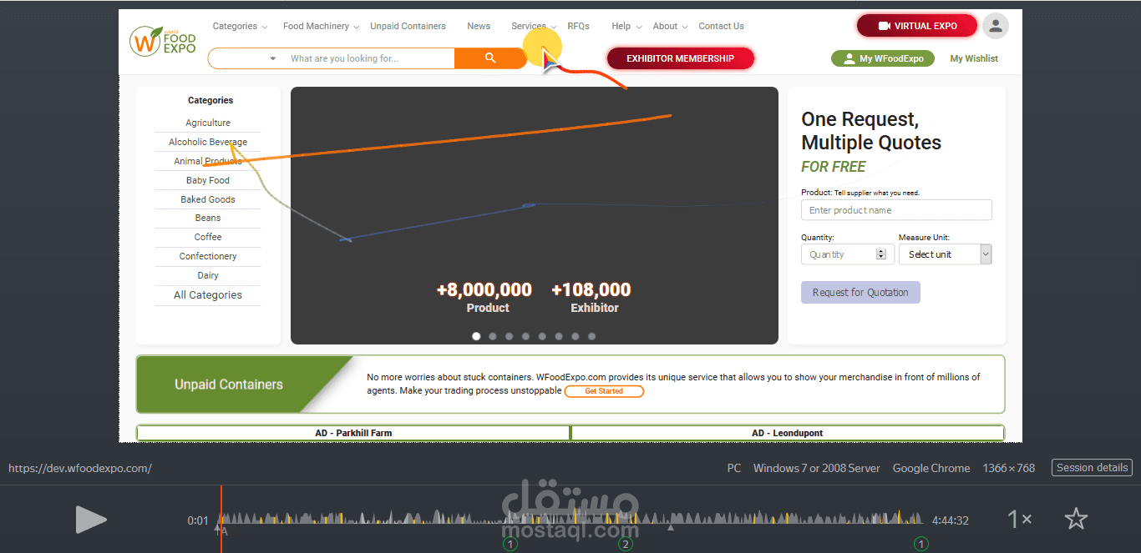The image size is (1141, 553).
Task: Click the rightmost green marker on the timeline
Action: (x=921, y=544)
